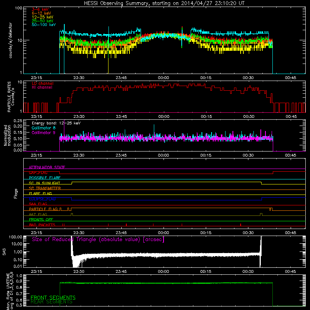Click the REAR SEGMENTS legend label
Image resolution: width=310 pixels, height=310 pixels.
coord(52,302)
